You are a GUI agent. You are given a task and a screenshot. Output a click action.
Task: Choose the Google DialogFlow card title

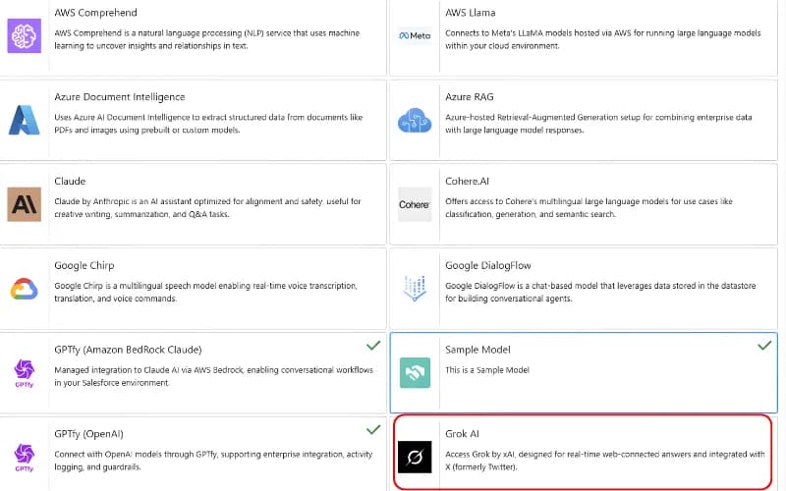(490, 265)
